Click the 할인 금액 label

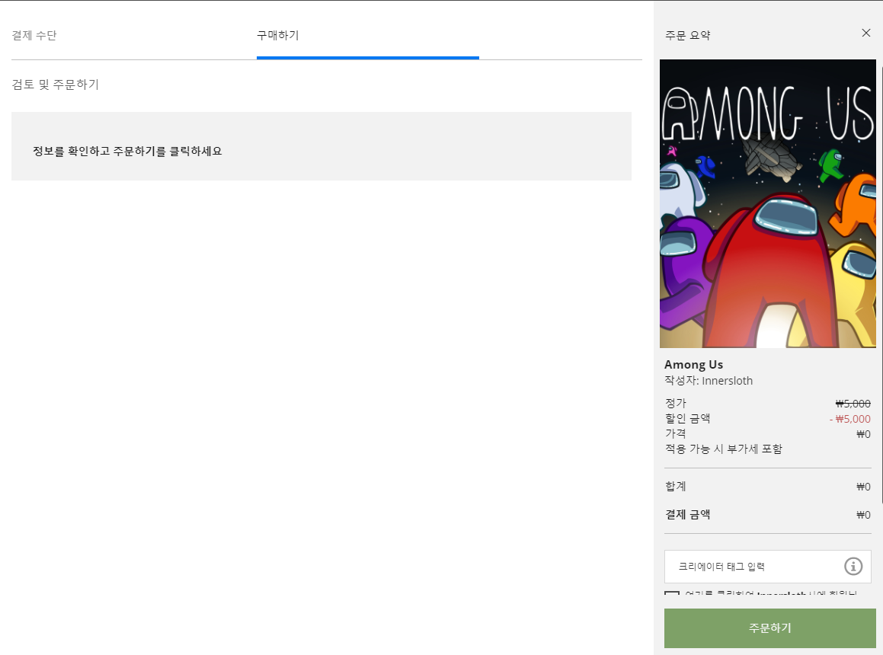pos(687,418)
